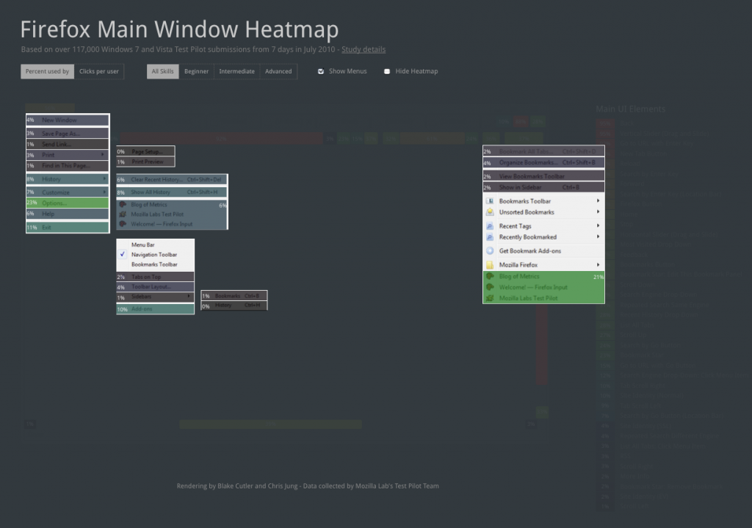
Task: Expand the History submenu arrow in the main menu
Action: pos(104,179)
